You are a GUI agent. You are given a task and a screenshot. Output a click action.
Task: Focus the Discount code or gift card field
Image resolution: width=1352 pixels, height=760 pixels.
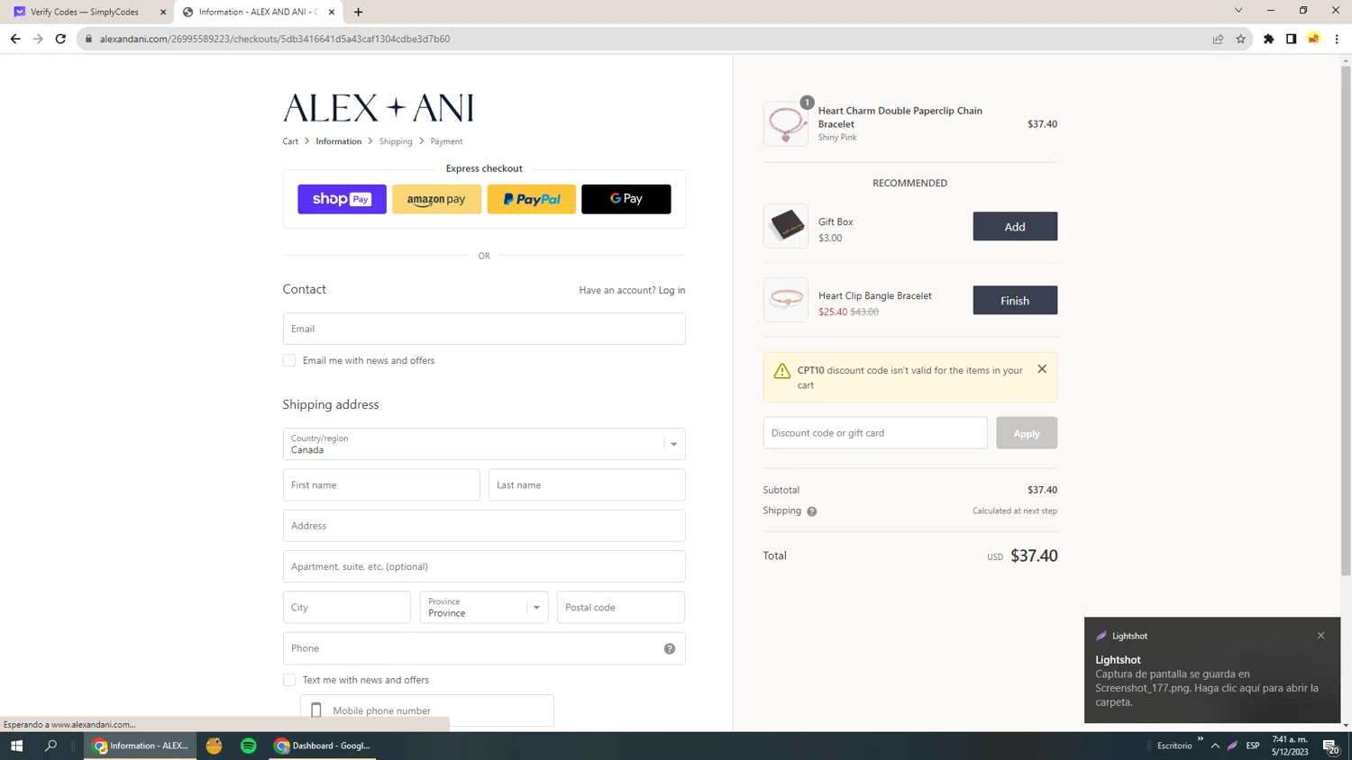coord(875,433)
